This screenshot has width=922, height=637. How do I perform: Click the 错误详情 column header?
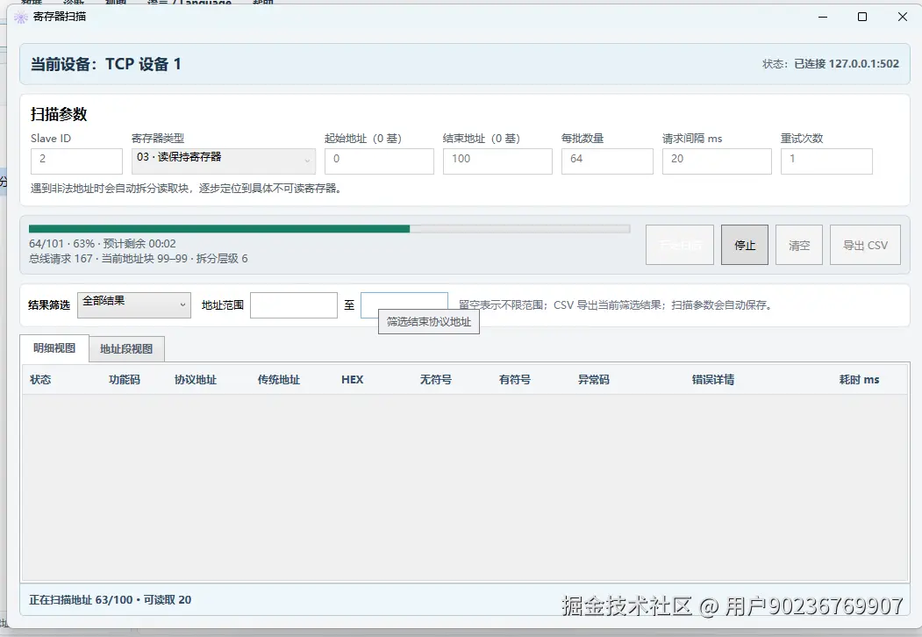pyautogui.click(x=712, y=379)
